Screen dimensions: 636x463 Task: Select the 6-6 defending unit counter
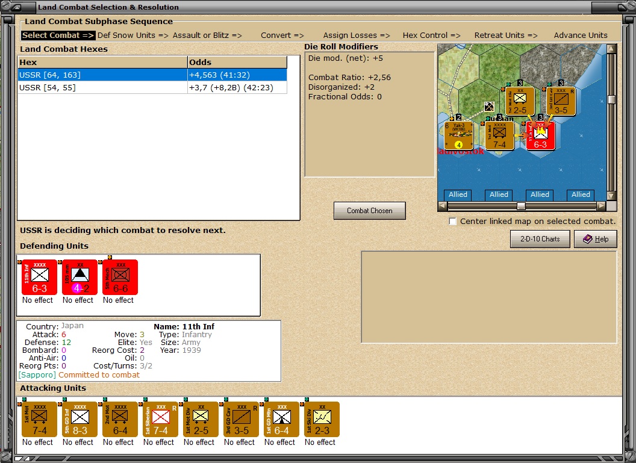coord(118,277)
